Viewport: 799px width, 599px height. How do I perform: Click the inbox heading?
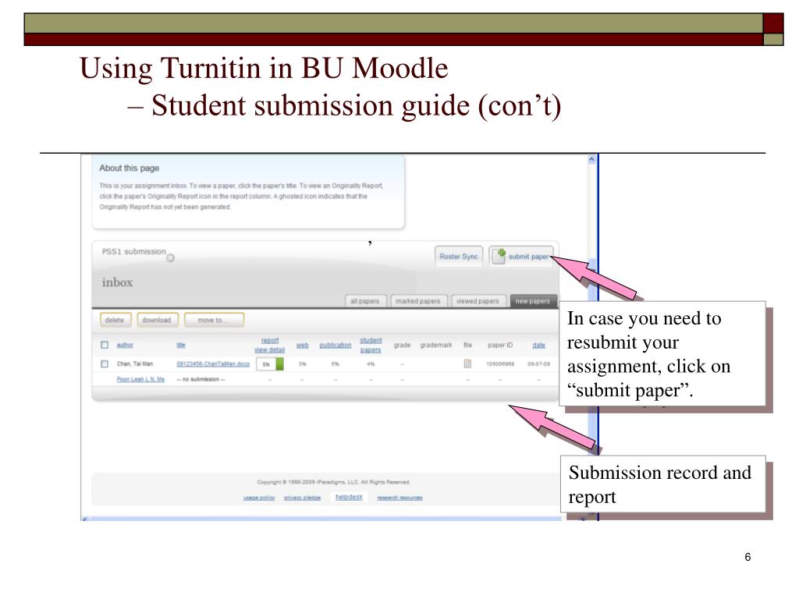click(x=117, y=282)
